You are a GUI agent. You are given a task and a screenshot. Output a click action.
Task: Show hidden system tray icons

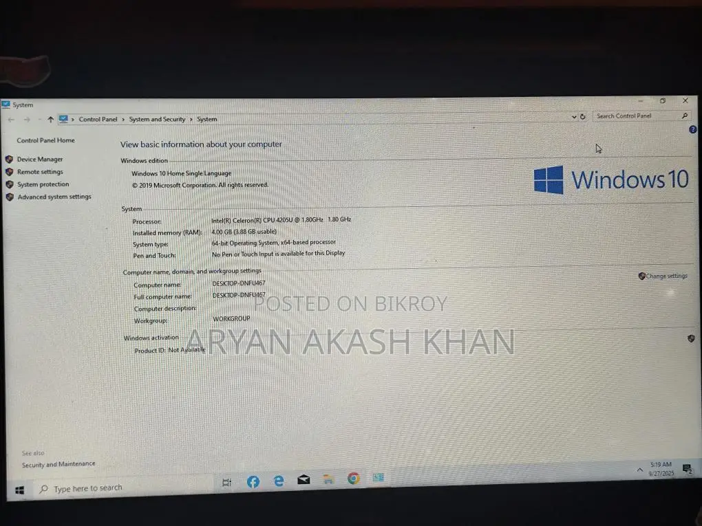point(640,470)
